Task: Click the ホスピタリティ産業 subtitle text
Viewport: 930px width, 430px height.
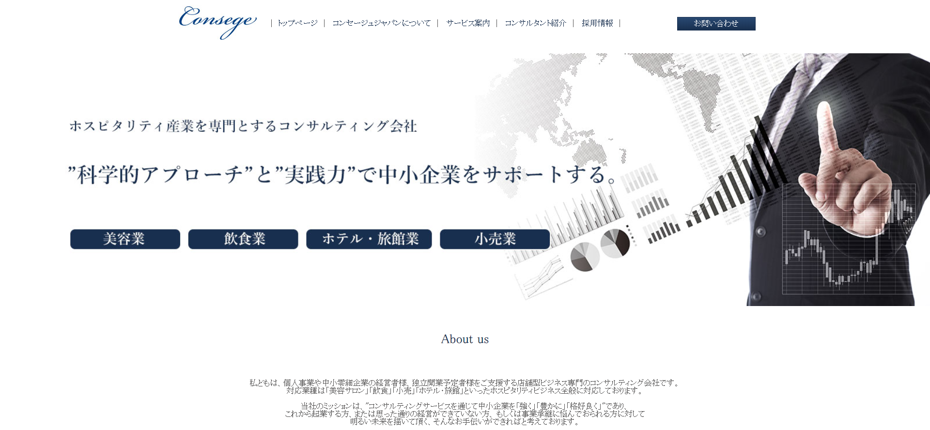Action: coord(243,126)
